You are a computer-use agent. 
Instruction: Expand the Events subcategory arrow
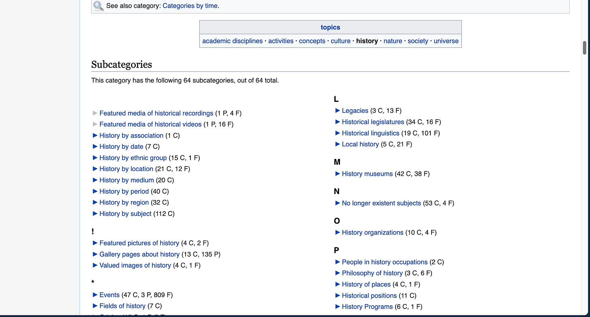[95, 295]
